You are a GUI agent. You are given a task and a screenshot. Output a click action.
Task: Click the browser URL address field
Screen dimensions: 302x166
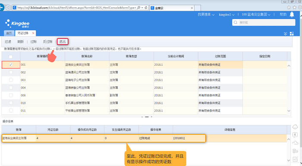point(77,8)
